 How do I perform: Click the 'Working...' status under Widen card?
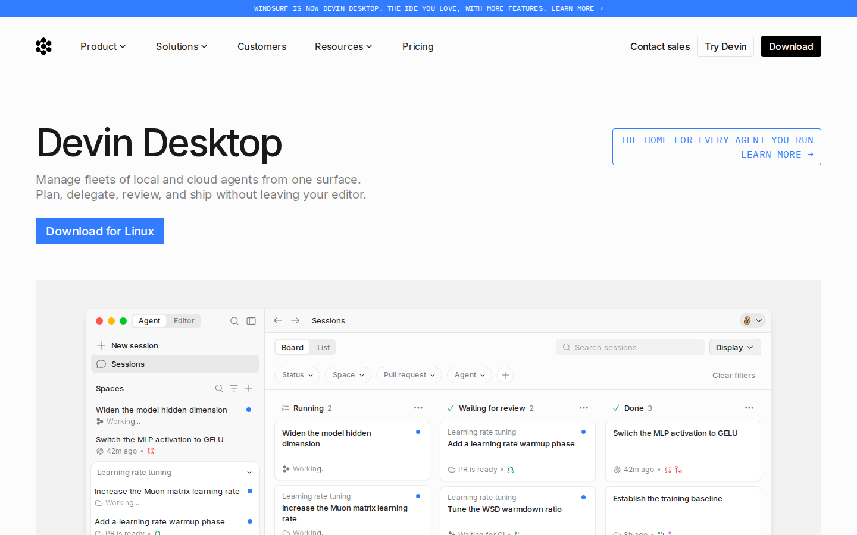pos(309,469)
